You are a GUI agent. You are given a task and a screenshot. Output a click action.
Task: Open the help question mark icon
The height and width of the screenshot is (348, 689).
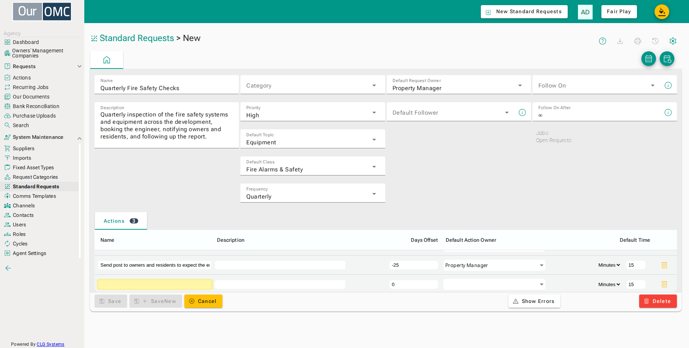603,41
